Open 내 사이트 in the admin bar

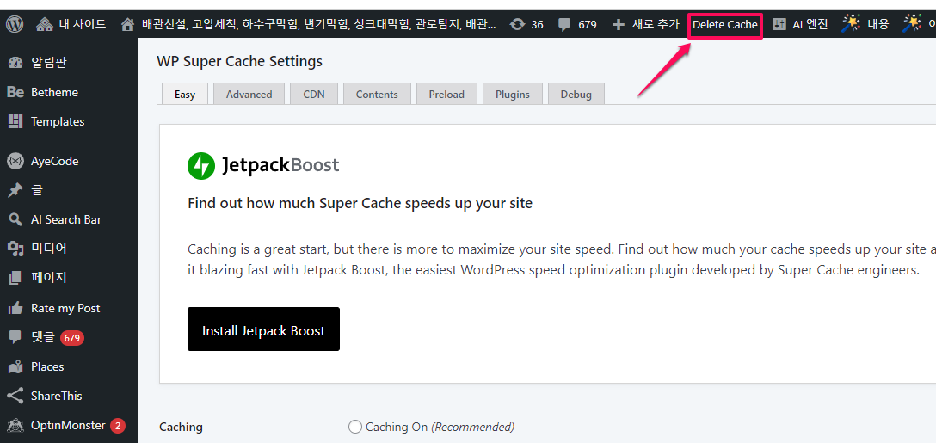point(83,24)
